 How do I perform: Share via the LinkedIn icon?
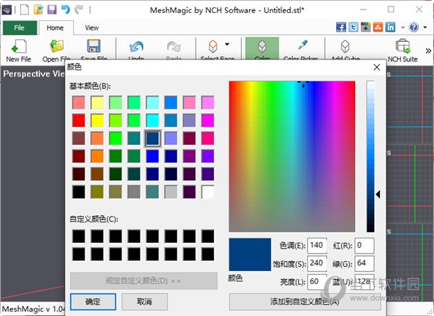391,28
